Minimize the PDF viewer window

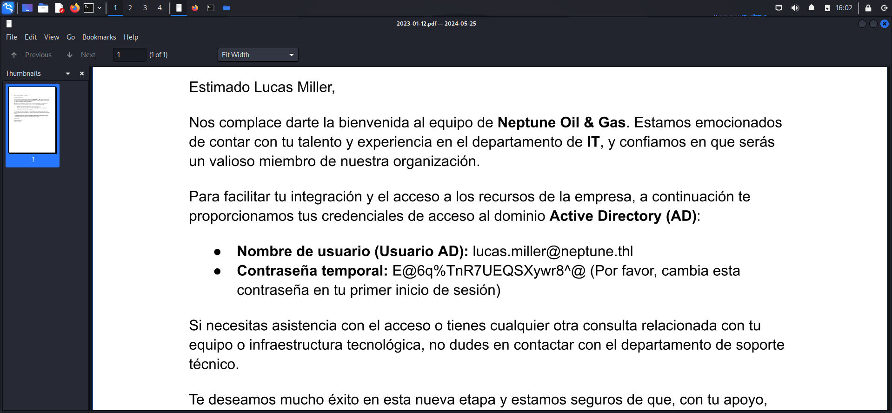(x=862, y=24)
